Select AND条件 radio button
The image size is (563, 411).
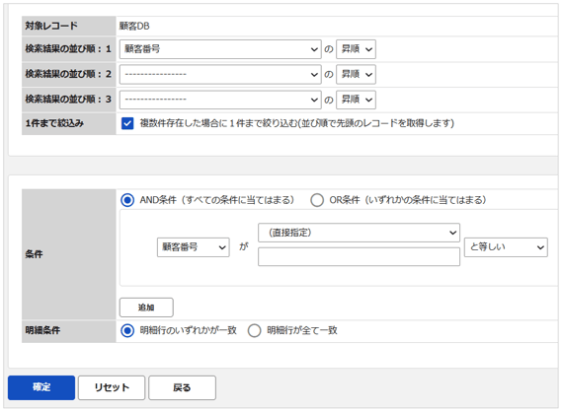click(x=127, y=200)
